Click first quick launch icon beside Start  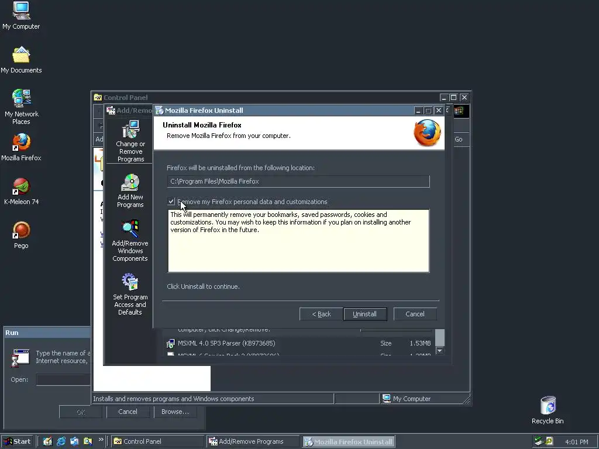47,441
